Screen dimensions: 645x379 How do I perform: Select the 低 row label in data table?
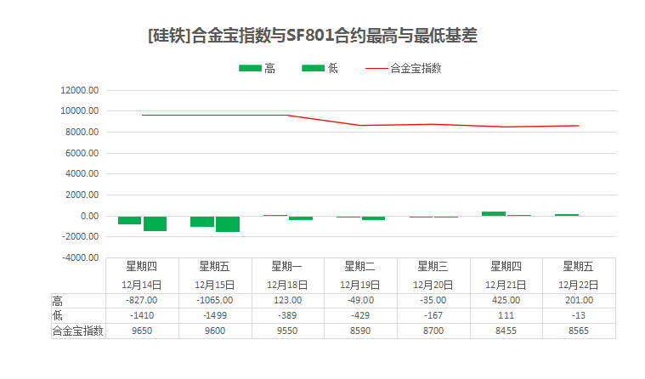[x=58, y=315]
